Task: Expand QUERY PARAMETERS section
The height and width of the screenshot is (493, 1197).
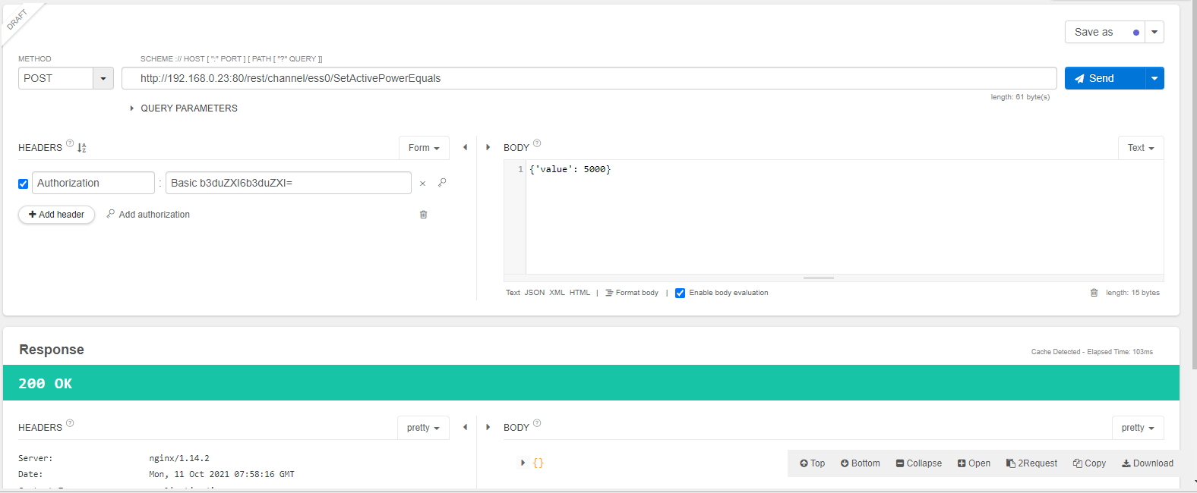Action: (184, 108)
